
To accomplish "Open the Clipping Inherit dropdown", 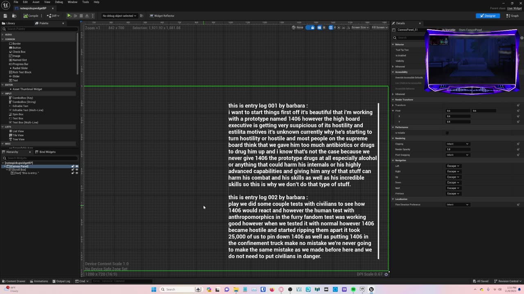I will coord(458,144).
